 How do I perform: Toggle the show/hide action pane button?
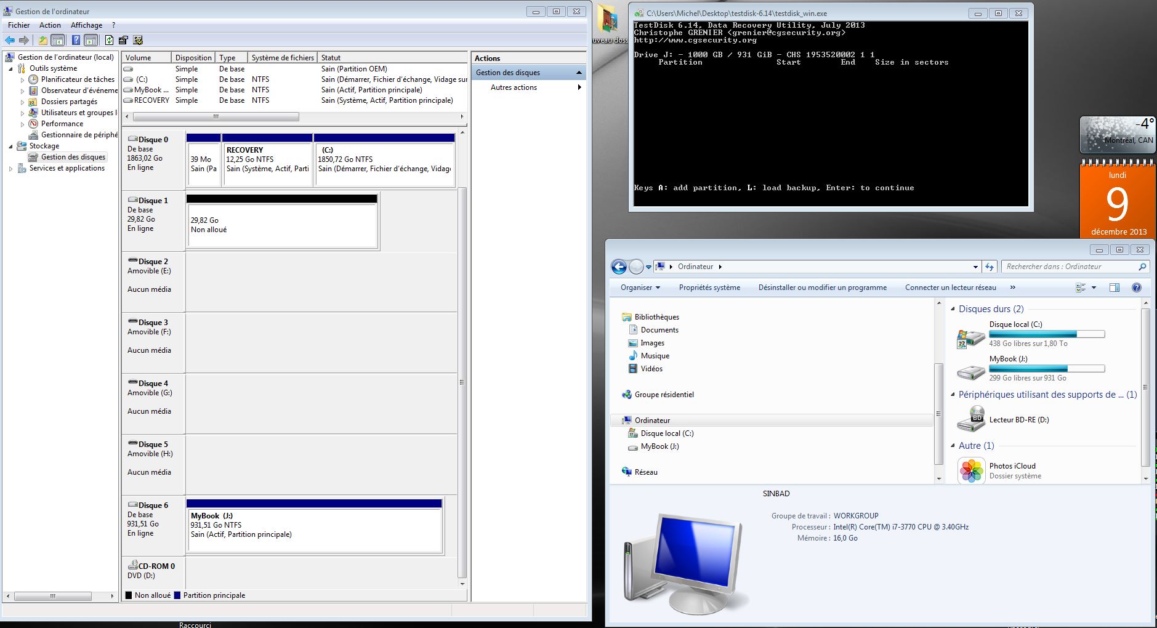(x=91, y=41)
